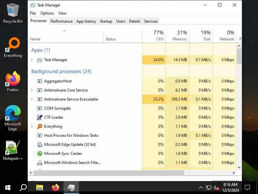Switch to the Performance tab
The width and height of the screenshot is (258, 194).
point(62,21)
